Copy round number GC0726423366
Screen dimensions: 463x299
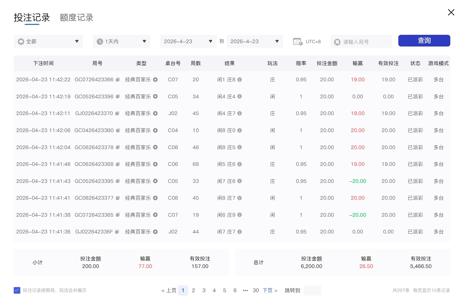(x=118, y=80)
